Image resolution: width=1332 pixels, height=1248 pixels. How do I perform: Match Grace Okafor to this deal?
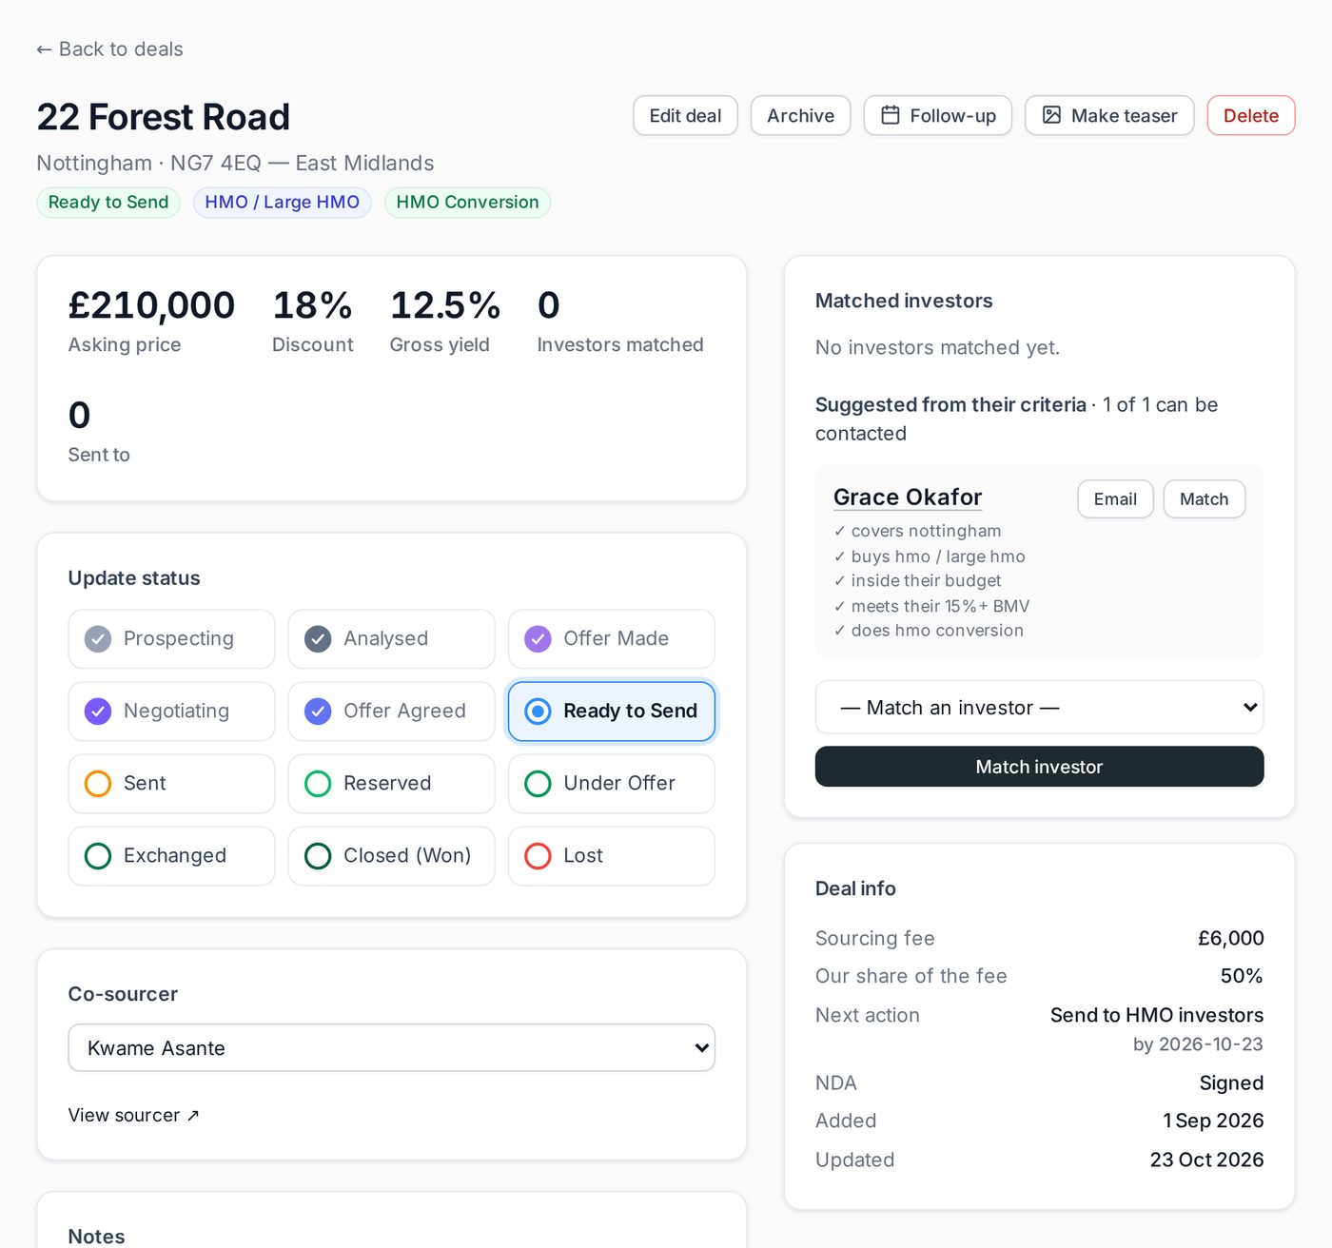[1204, 499]
